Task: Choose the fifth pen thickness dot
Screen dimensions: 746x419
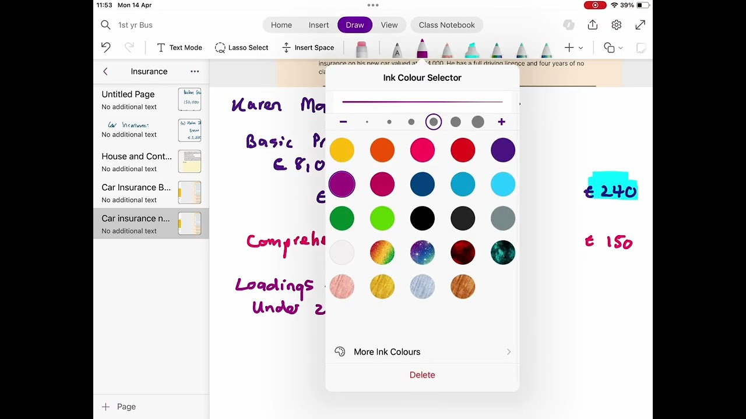Action: [456, 122]
